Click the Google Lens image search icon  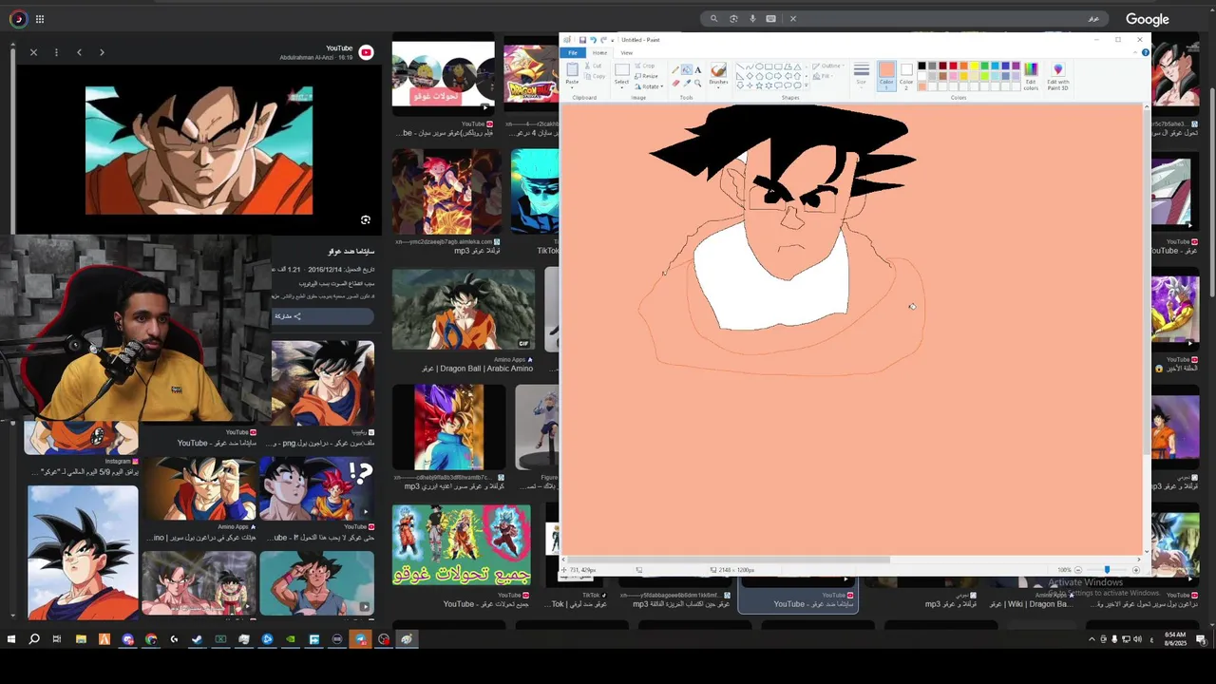(733, 19)
